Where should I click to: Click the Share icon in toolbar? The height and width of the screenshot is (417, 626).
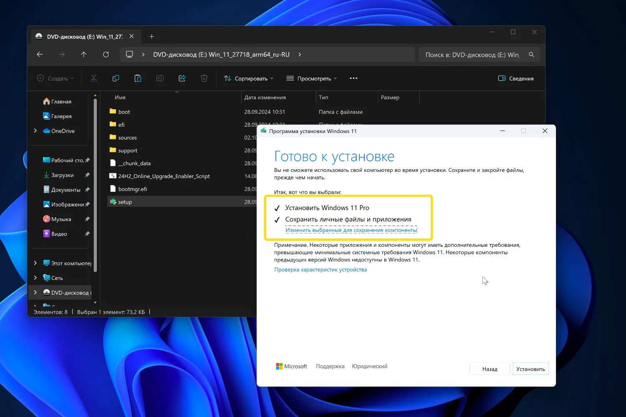(182, 78)
